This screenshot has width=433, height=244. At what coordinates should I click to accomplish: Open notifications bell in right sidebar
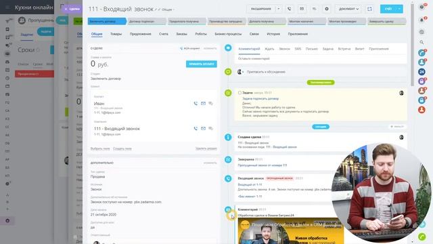pyautogui.click(x=421, y=20)
